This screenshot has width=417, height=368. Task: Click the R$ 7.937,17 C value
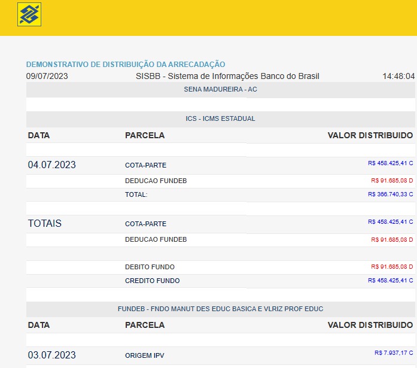(394, 353)
